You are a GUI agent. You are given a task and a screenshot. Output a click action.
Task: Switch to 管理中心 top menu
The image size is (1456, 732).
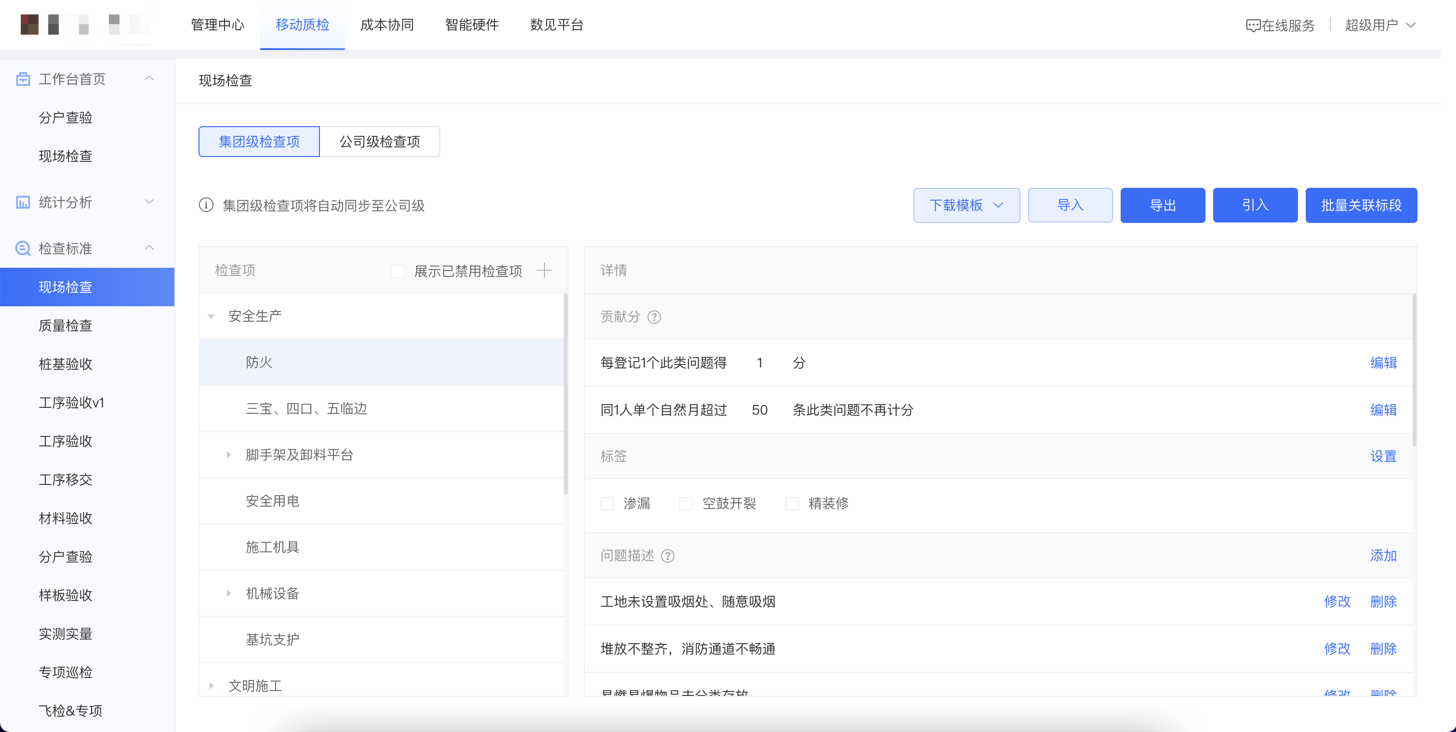pyautogui.click(x=218, y=25)
